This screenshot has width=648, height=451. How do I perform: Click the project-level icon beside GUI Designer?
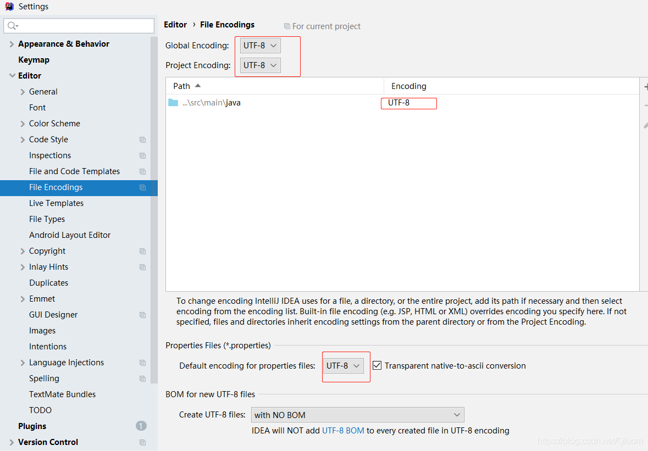pyautogui.click(x=142, y=315)
